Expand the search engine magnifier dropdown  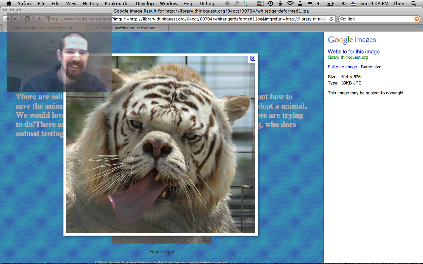343,19
